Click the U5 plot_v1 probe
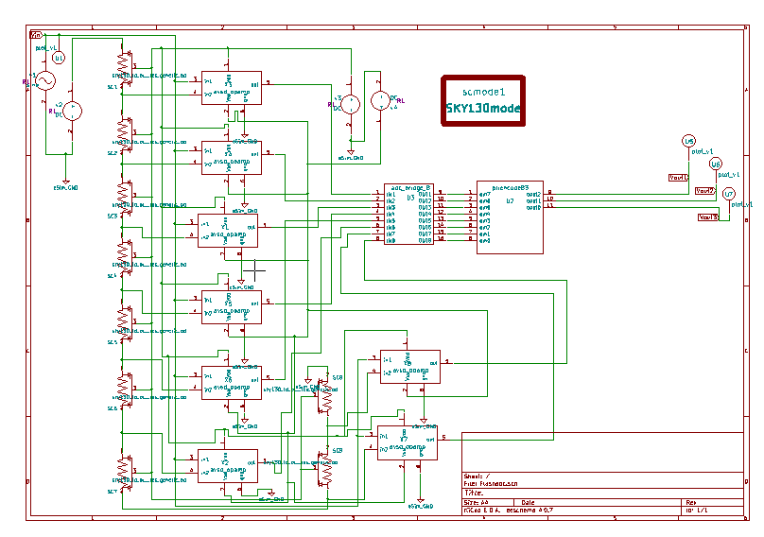The image size is (764, 537). tap(688, 141)
